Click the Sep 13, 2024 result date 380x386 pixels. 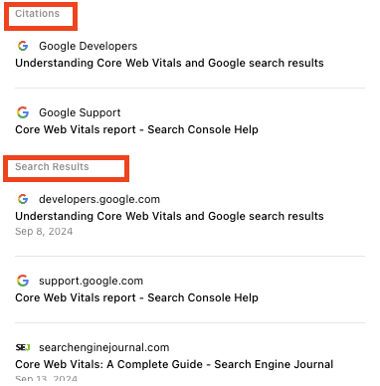46,378
